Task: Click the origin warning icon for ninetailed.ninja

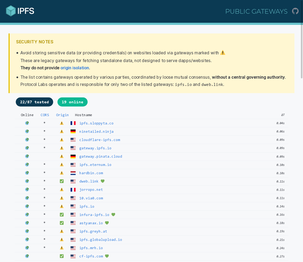Action: pyautogui.click(x=62, y=132)
